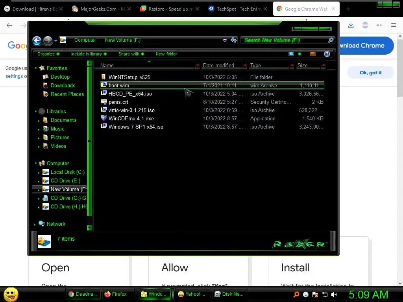
Task: Focus the Search New Volume (F:) field
Action: point(284,41)
